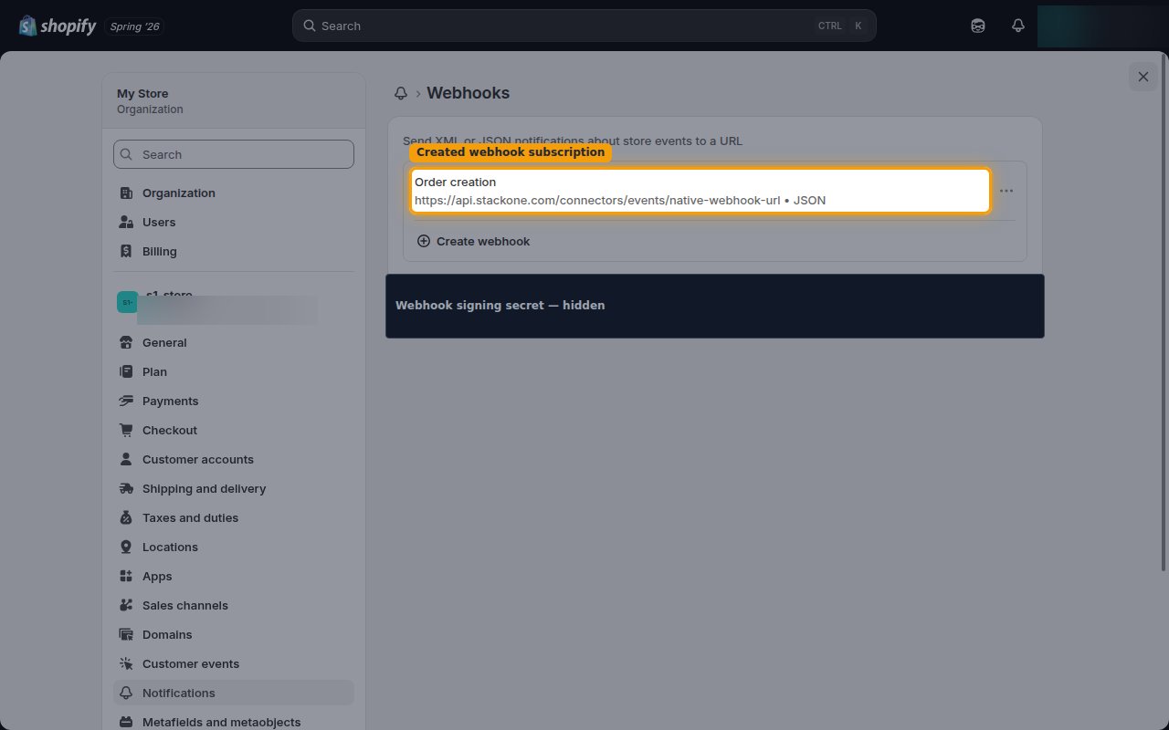Open Customer events settings
The image size is (1169, 730).
tap(234, 663)
